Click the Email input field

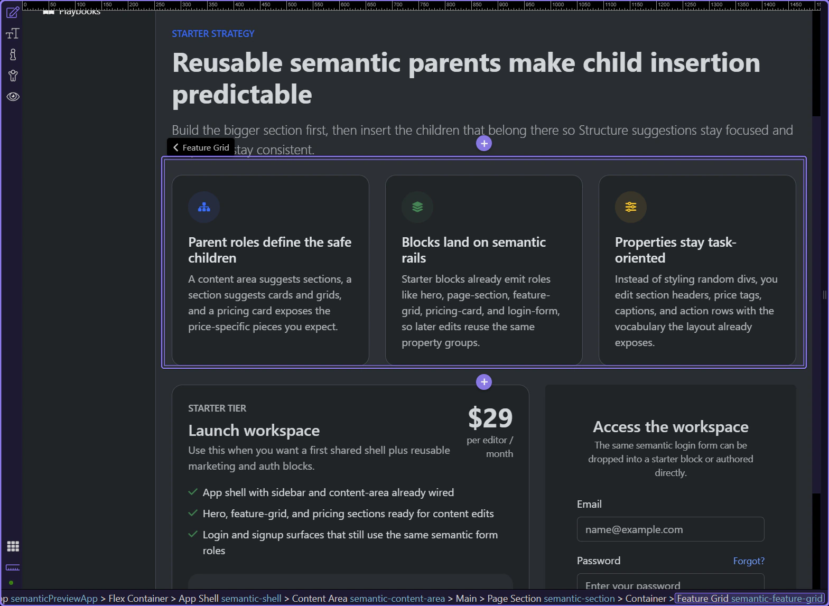tap(670, 529)
